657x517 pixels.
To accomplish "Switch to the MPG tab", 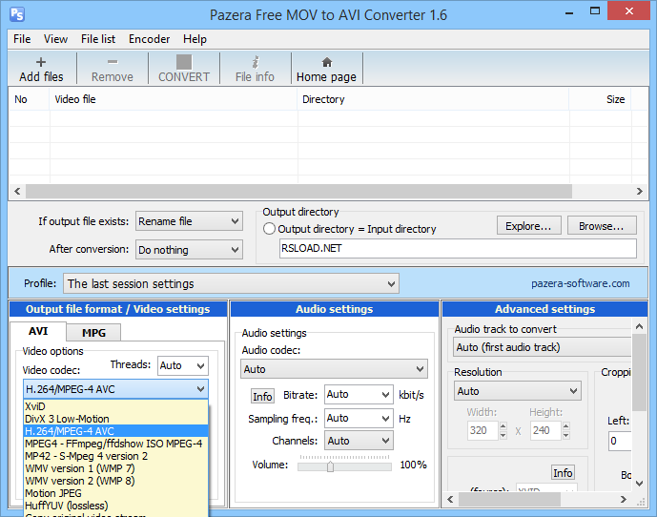I will [x=93, y=333].
